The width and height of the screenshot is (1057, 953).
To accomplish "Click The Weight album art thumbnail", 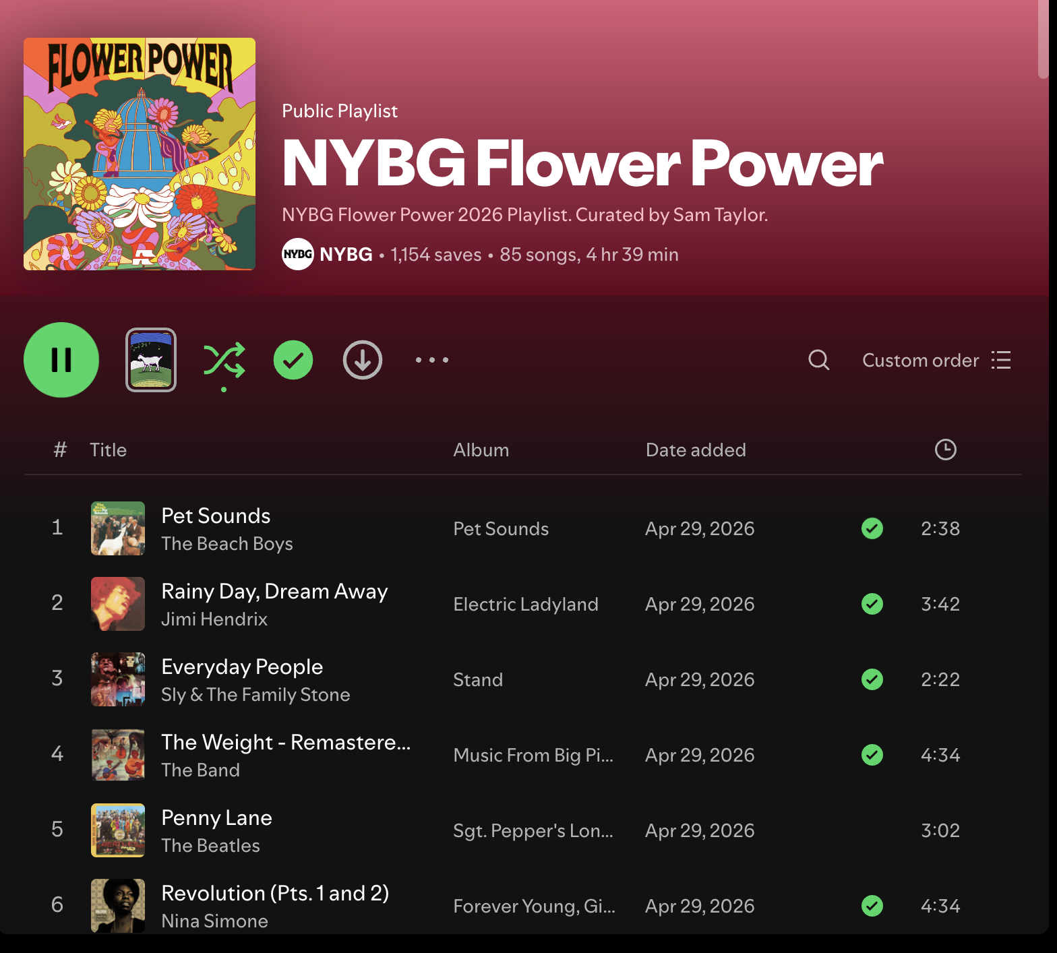I will tap(118, 755).
